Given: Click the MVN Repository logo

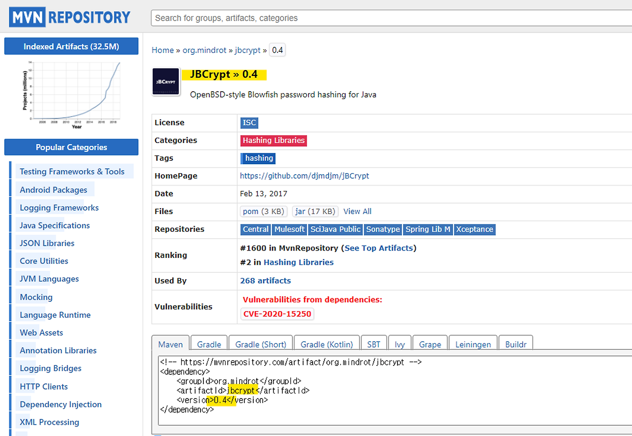Looking at the screenshot, I should point(70,17).
